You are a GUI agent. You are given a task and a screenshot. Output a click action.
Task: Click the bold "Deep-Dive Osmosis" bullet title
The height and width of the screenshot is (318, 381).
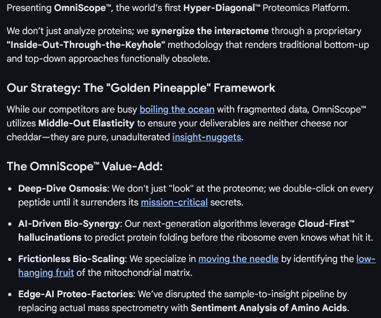click(x=62, y=188)
